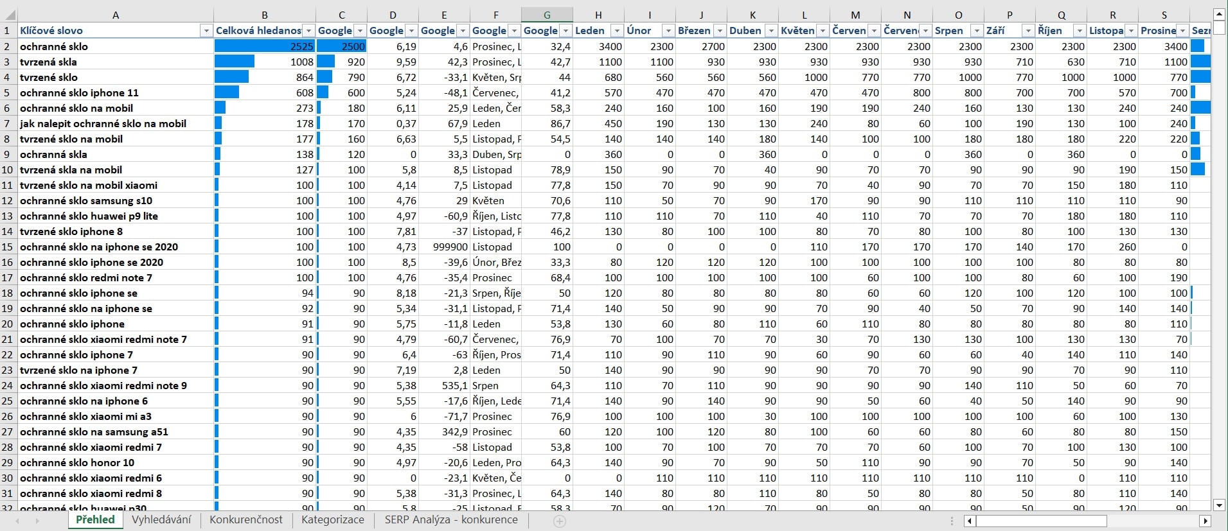Click the horizontal scrollbar right arrow
The height and width of the screenshot is (531, 1228).
pos(1205,521)
